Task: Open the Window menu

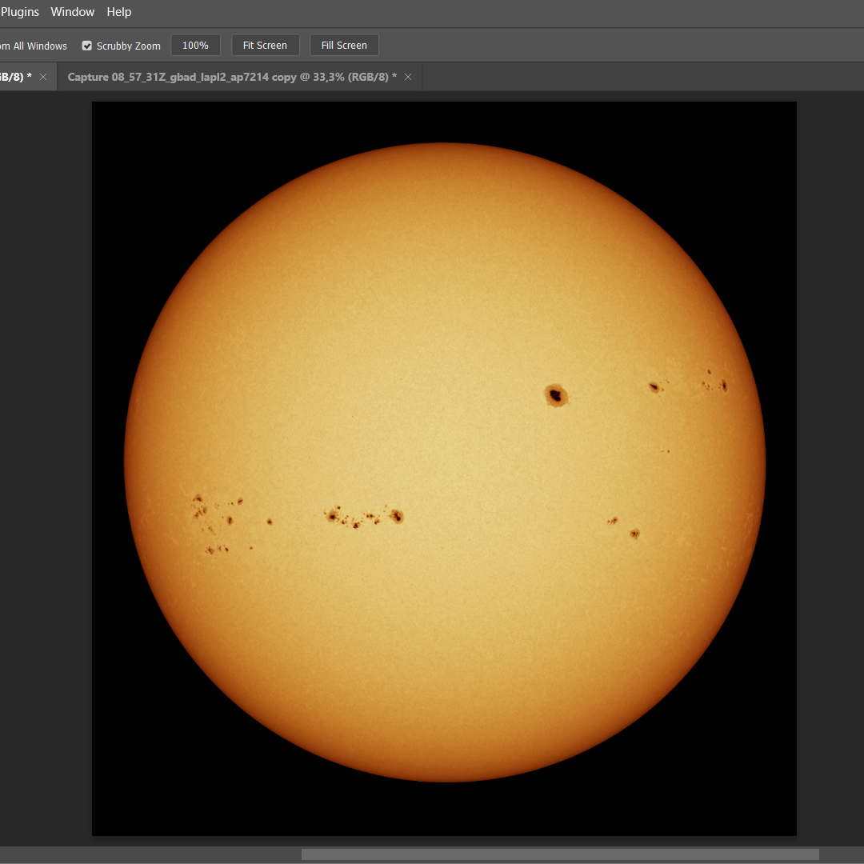Action: (x=72, y=12)
